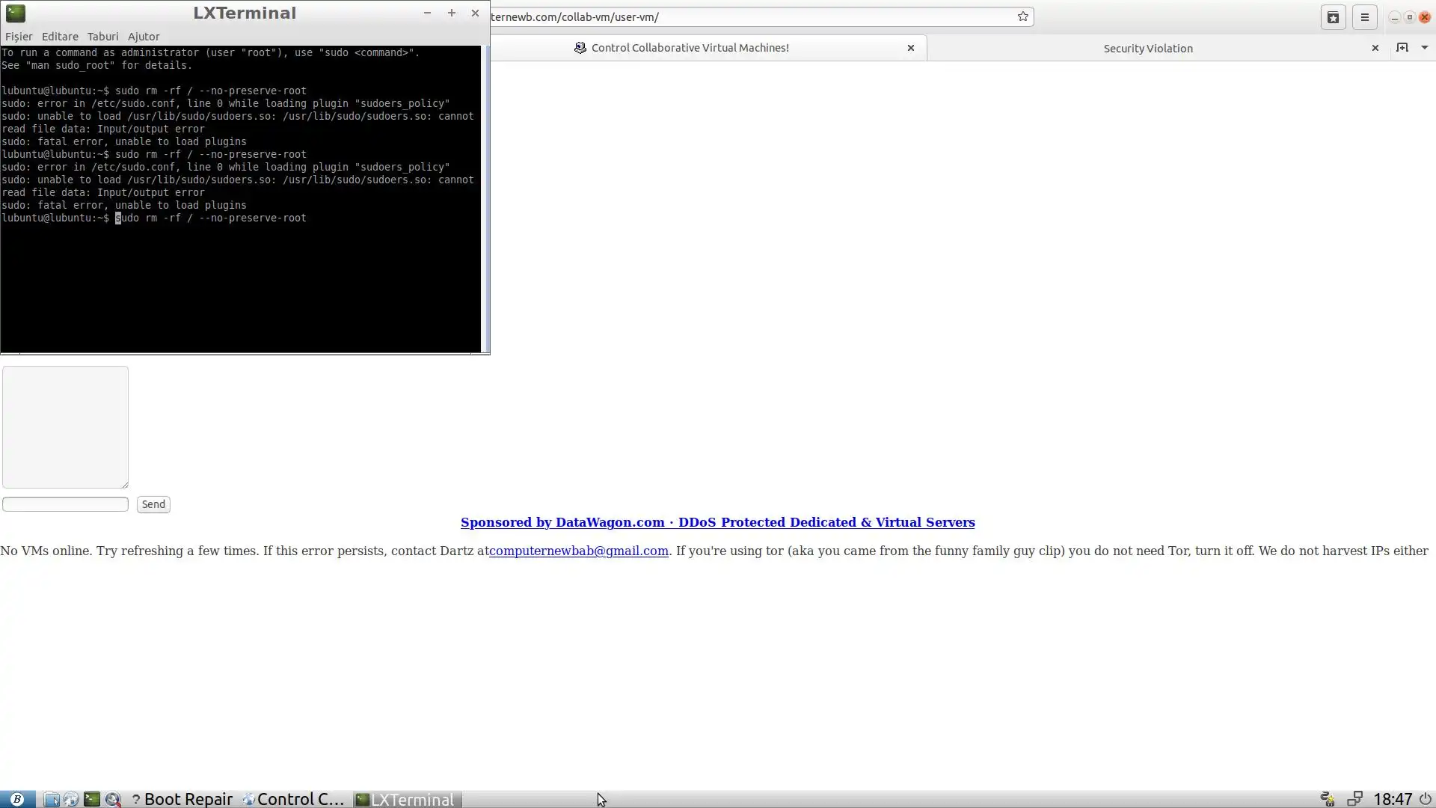This screenshot has height=808, width=1436.
Task: Switch to the Security Violation tab
Action: (1147, 48)
